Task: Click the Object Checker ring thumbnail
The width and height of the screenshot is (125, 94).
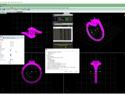Action: coord(55,19)
